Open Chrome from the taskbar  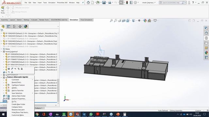click(37, 114)
